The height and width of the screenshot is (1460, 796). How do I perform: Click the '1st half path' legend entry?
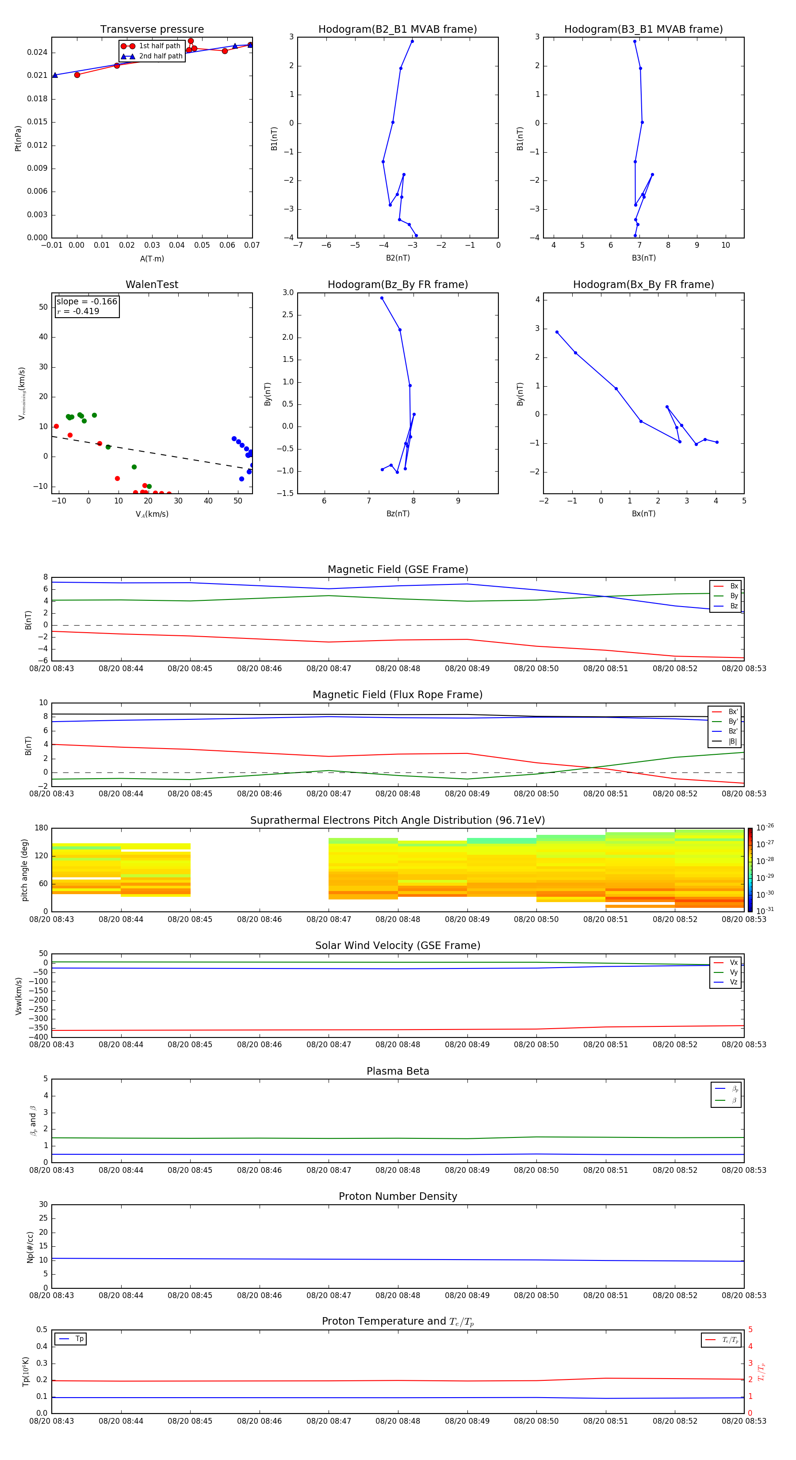pos(152,46)
